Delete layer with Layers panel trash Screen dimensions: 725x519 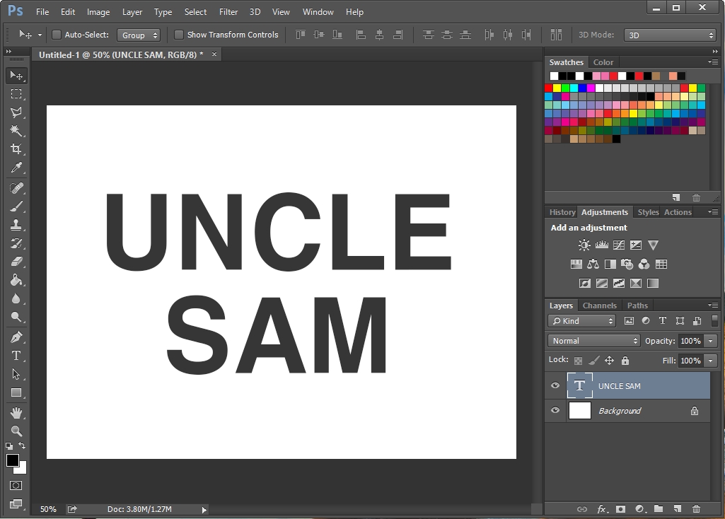click(x=696, y=509)
